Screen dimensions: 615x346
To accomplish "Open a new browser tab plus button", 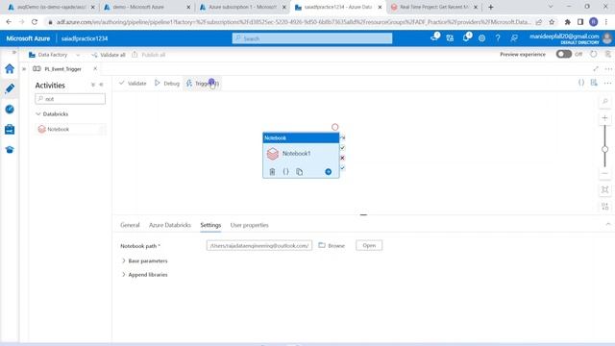I will coord(491,7).
